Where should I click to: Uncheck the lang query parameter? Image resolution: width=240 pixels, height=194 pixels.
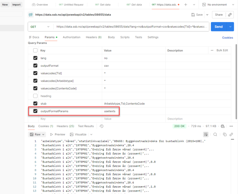point(35,58)
